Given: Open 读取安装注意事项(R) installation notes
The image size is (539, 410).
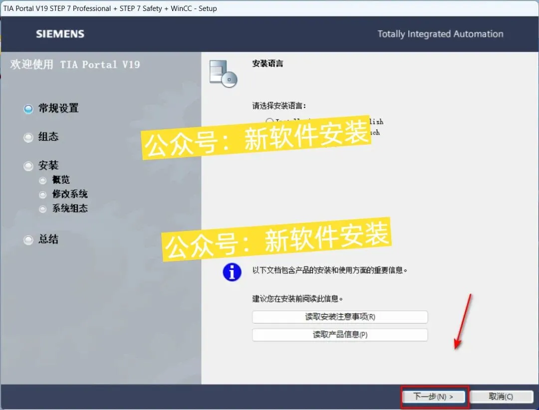Looking at the screenshot, I should (340, 317).
